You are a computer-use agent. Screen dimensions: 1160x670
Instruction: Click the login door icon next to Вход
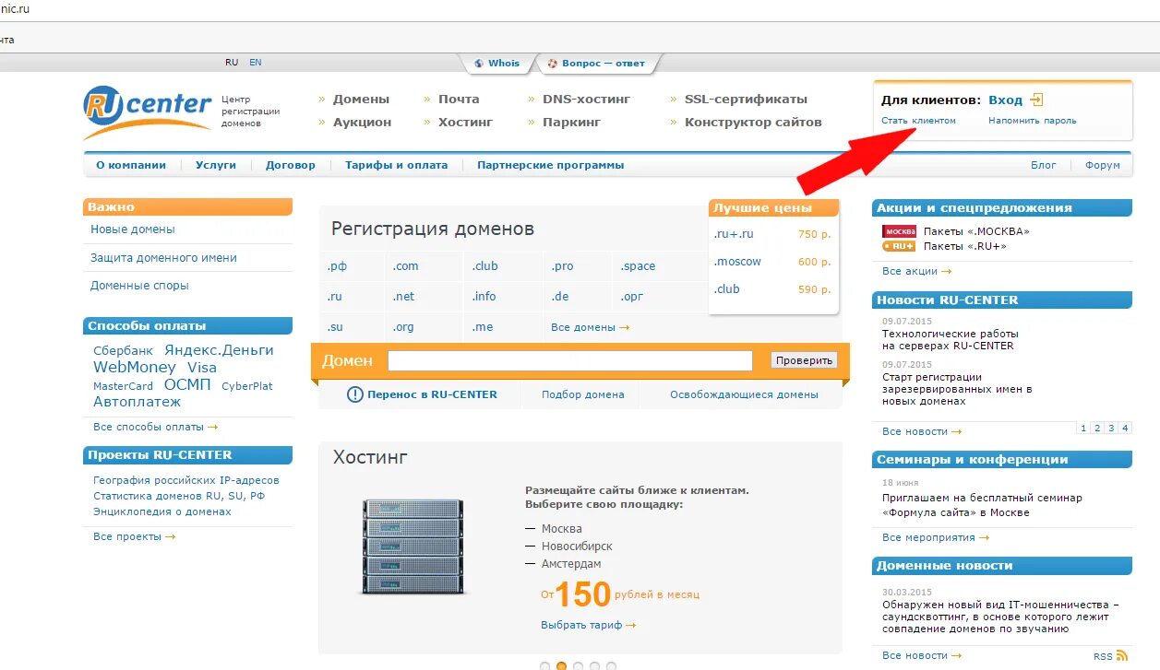point(1036,100)
